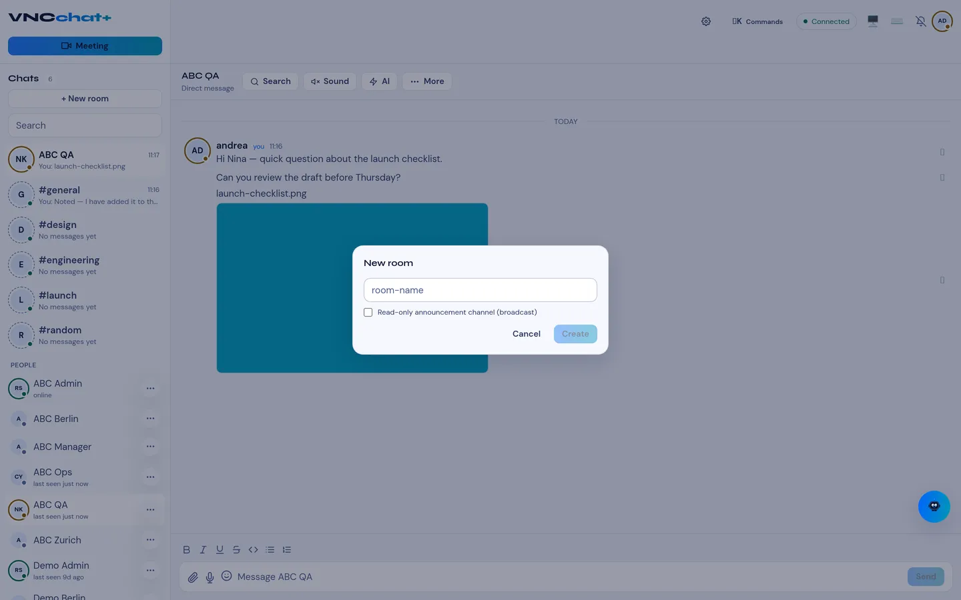Image resolution: width=961 pixels, height=600 pixels.
Task: Toggle the muted notifications bell
Action: 921,21
